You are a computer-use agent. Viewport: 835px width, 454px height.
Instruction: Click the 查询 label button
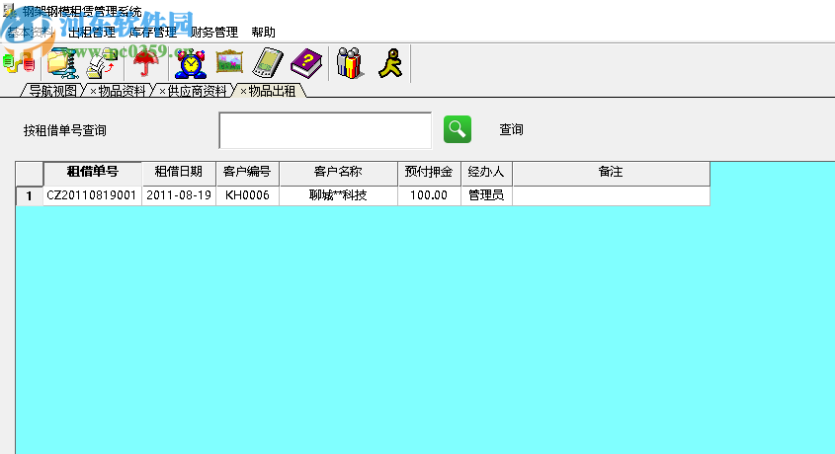(511, 129)
